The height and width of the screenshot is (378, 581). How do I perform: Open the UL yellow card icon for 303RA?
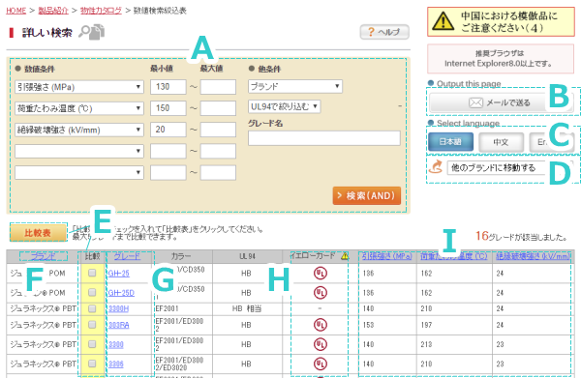pos(321,325)
